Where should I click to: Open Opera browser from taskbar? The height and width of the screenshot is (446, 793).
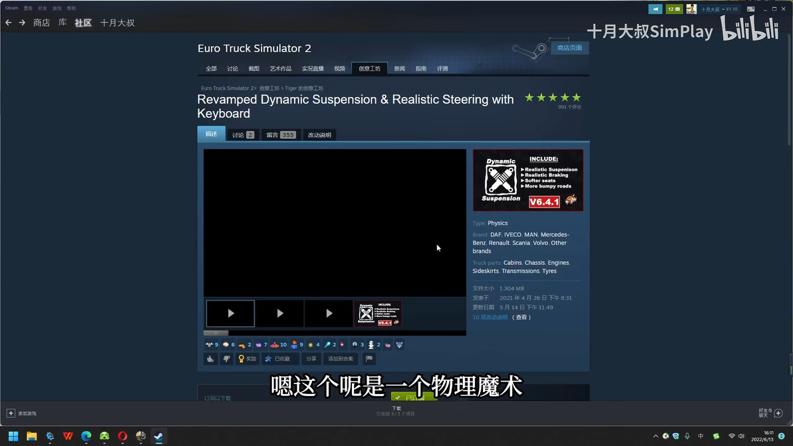tap(122, 437)
